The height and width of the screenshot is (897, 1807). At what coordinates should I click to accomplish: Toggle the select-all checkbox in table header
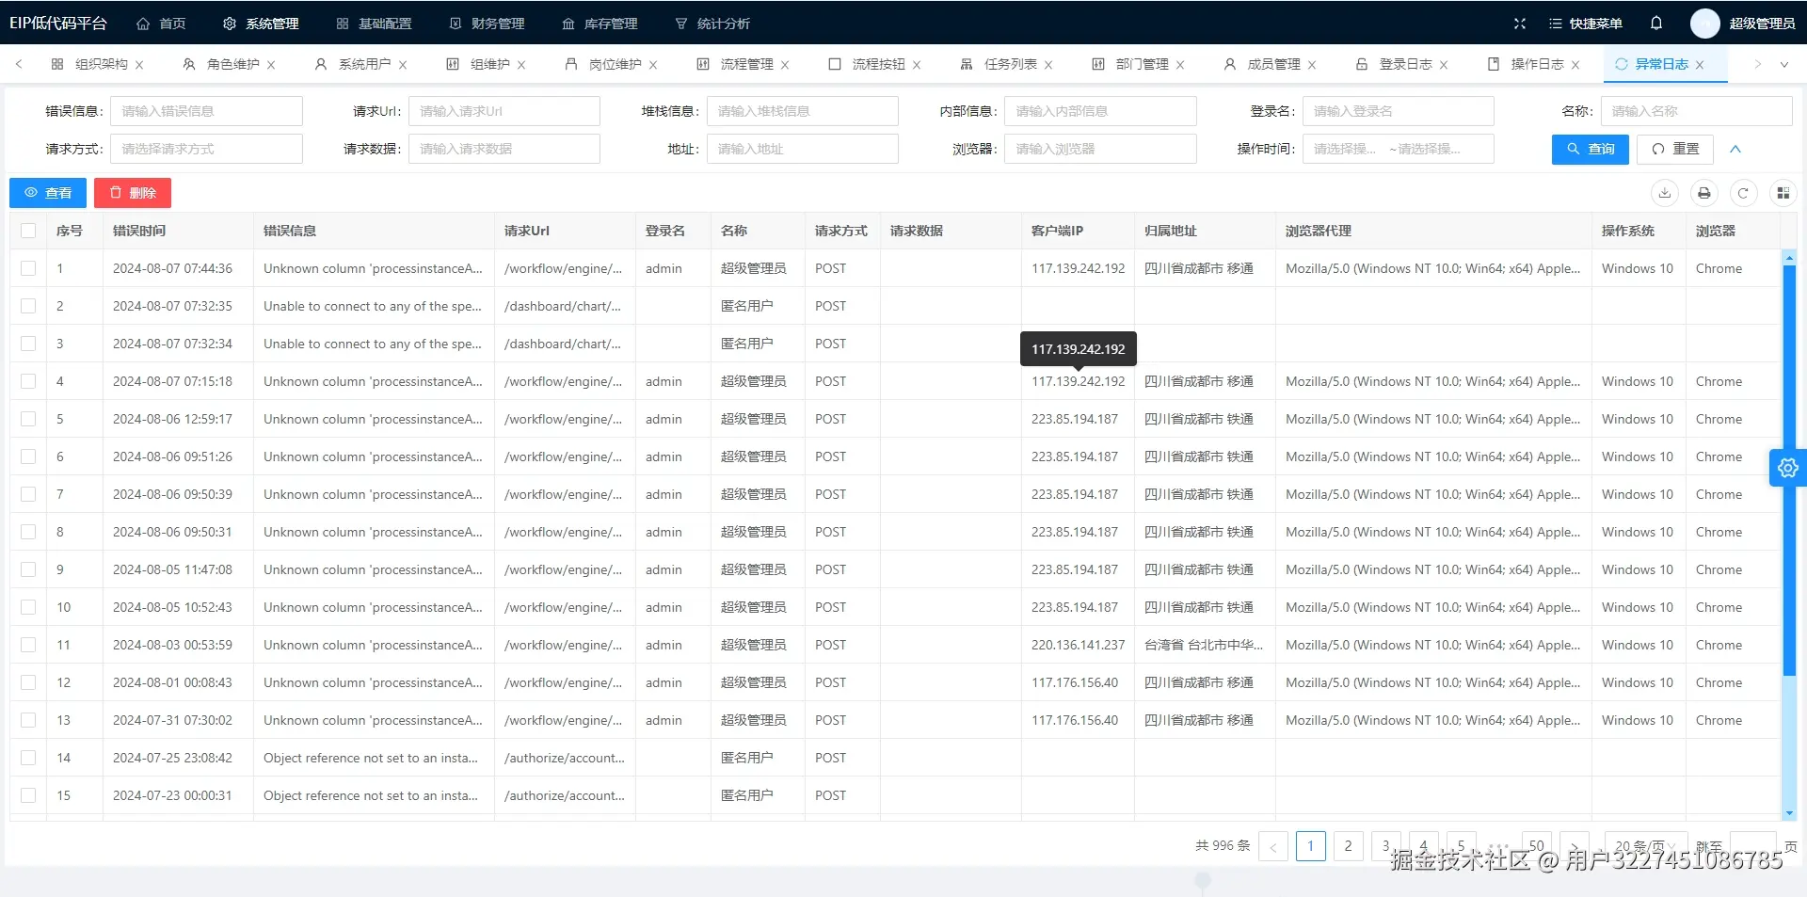click(x=28, y=231)
